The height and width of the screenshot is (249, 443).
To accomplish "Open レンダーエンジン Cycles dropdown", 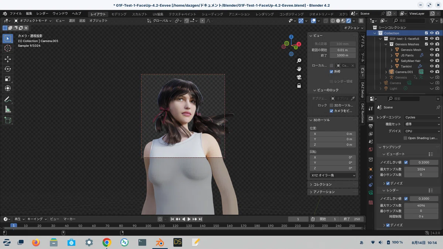I will [422, 117].
